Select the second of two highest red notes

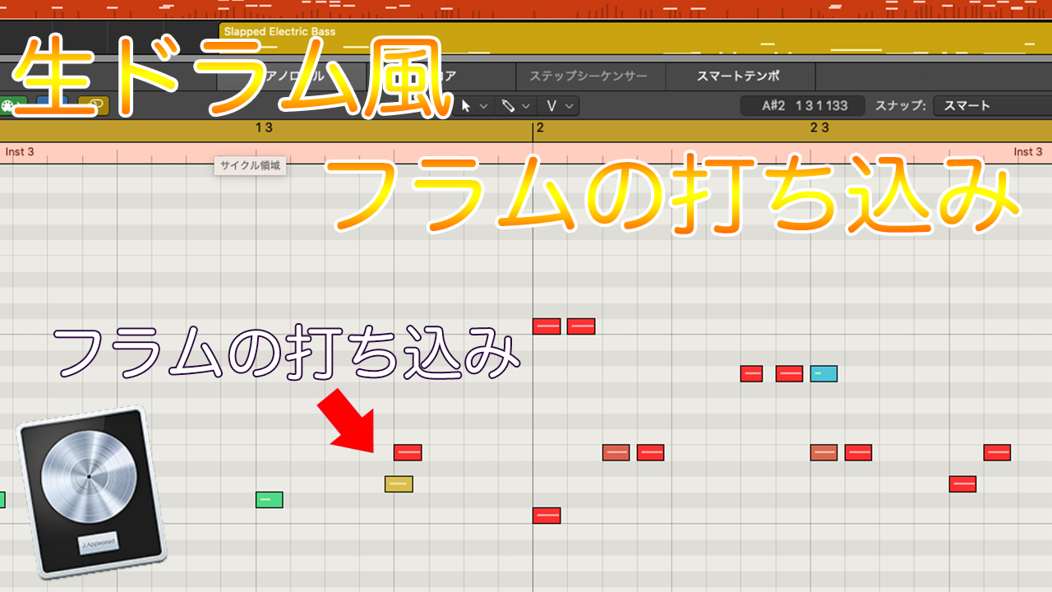point(581,326)
